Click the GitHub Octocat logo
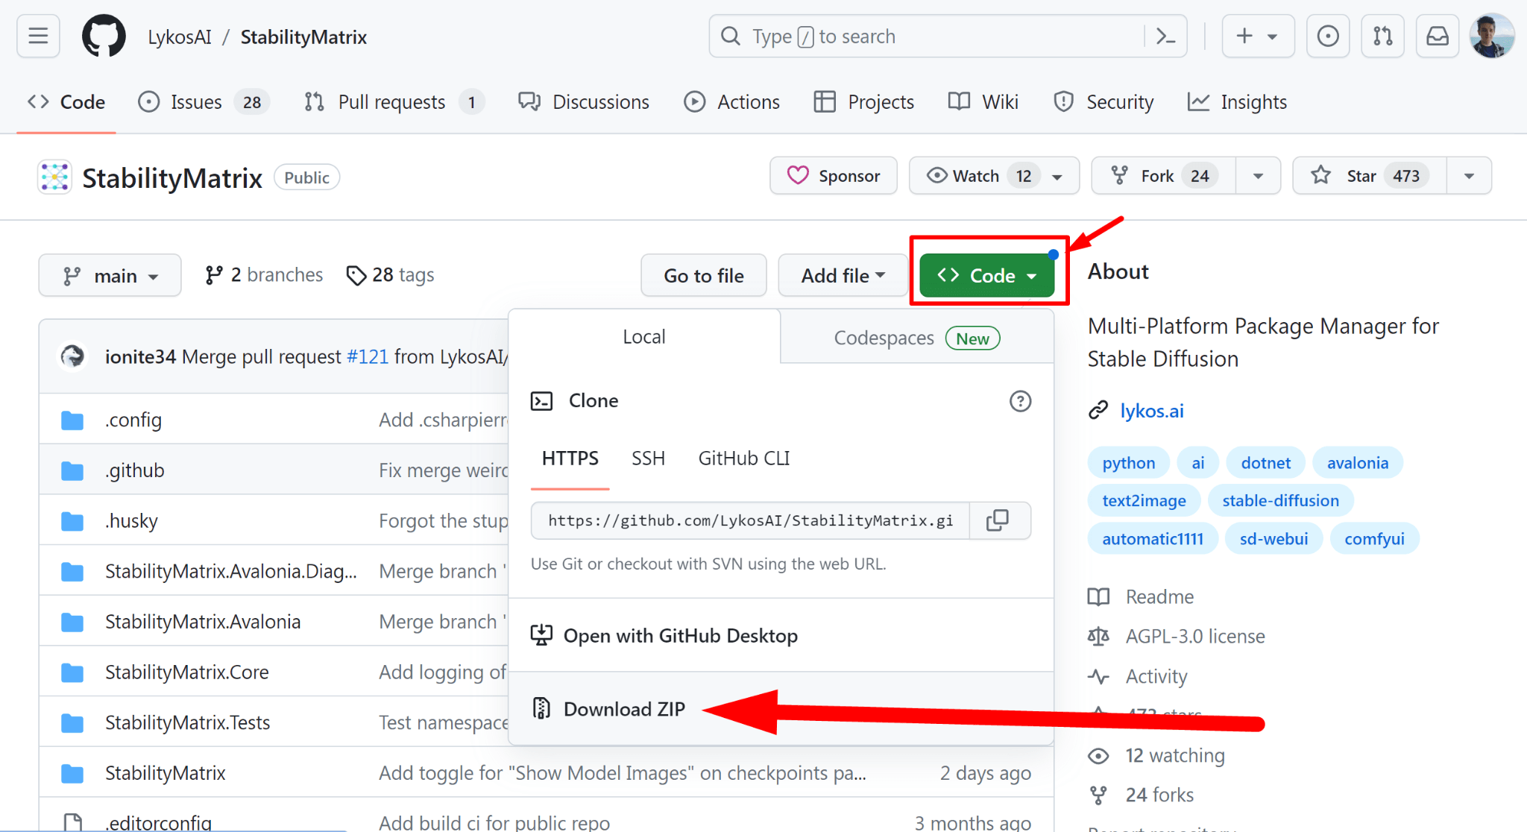1527x832 pixels. pyautogui.click(x=104, y=37)
